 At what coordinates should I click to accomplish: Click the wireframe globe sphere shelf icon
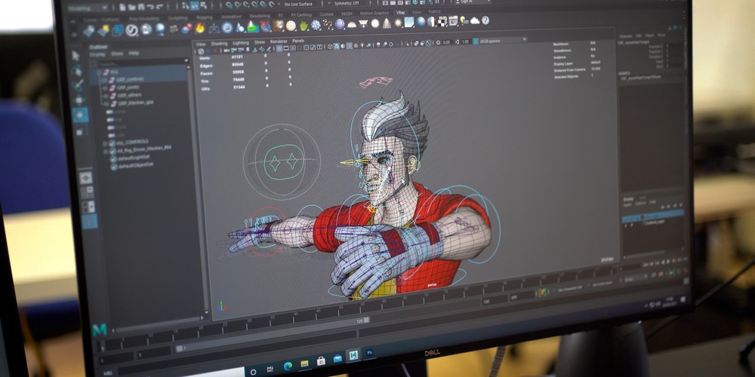tap(291, 26)
